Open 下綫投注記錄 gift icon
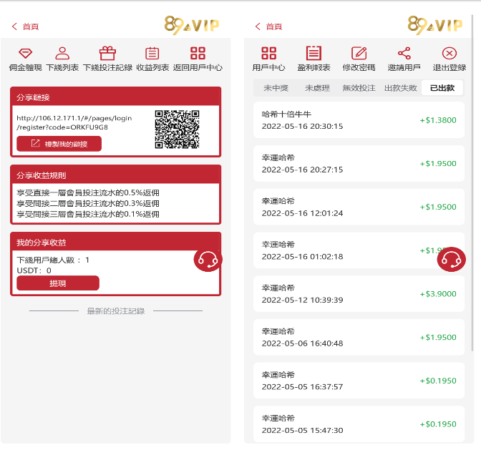Viewport: 481px width, 450px height. (107, 54)
